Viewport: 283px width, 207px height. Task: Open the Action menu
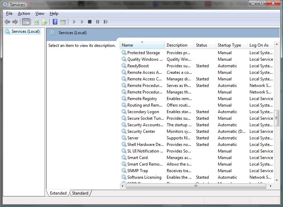pyautogui.click(x=24, y=13)
